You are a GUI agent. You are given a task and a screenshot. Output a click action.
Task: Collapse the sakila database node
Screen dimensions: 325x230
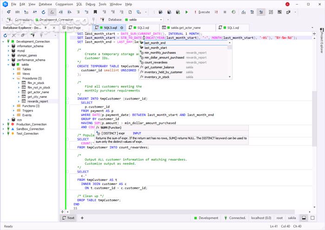coord(8,64)
